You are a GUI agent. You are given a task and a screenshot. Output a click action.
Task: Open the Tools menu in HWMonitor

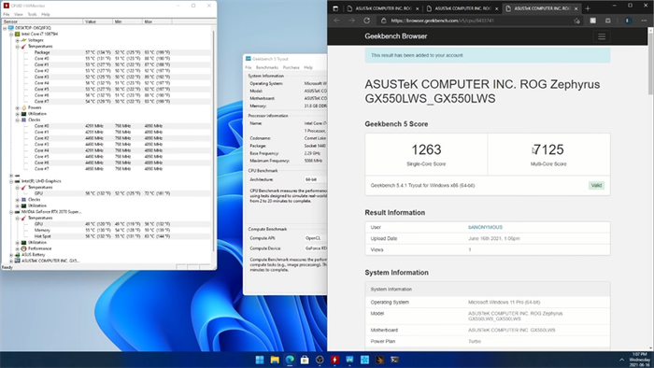pos(32,14)
